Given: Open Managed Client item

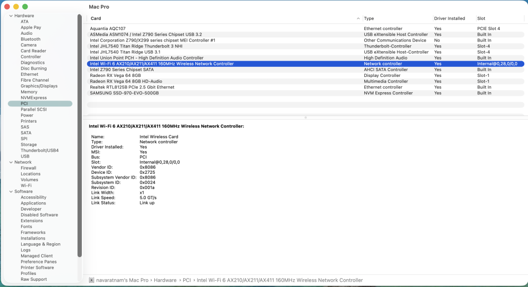Looking at the screenshot, I should [37, 256].
